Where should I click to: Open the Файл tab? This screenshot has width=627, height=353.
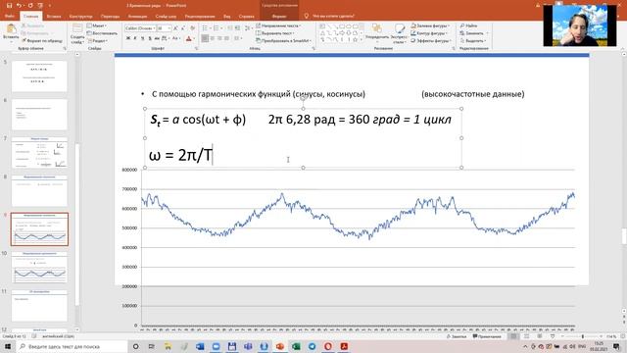pos(9,16)
